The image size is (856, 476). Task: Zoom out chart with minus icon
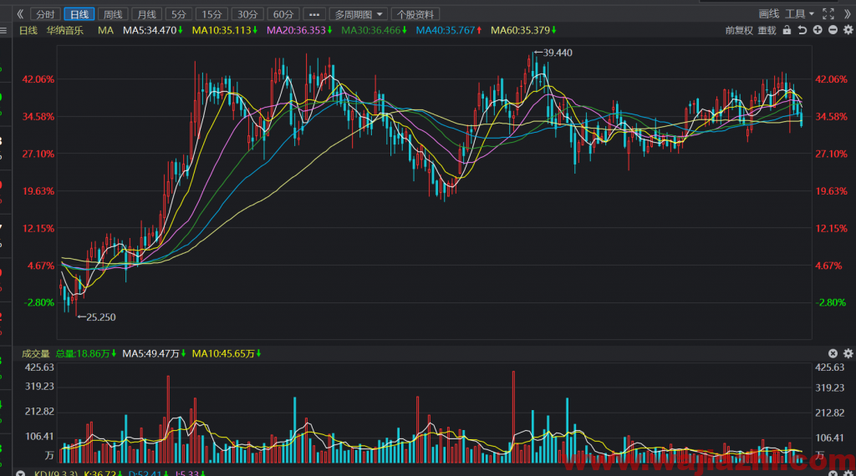(833, 30)
